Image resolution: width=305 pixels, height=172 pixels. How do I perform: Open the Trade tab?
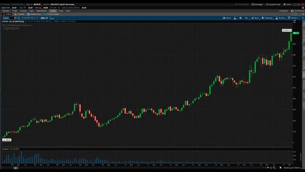[x=15, y=11]
